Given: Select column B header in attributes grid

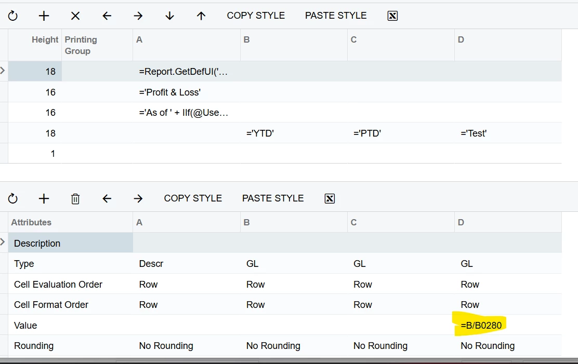Looking at the screenshot, I should click(294, 223).
